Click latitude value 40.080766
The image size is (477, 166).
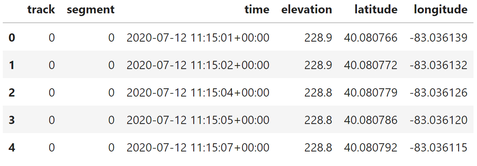tap(371, 38)
